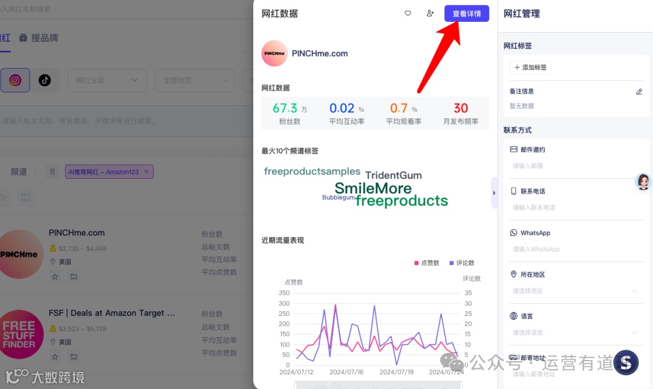This screenshot has width=653, height=389.
Task: Click the TridentGum channel tag
Action: [x=394, y=175]
